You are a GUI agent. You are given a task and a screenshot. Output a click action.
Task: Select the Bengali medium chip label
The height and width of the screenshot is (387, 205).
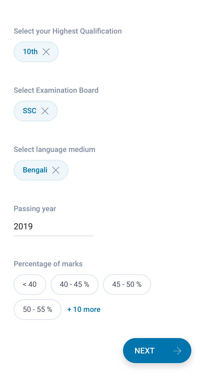pos(35,170)
